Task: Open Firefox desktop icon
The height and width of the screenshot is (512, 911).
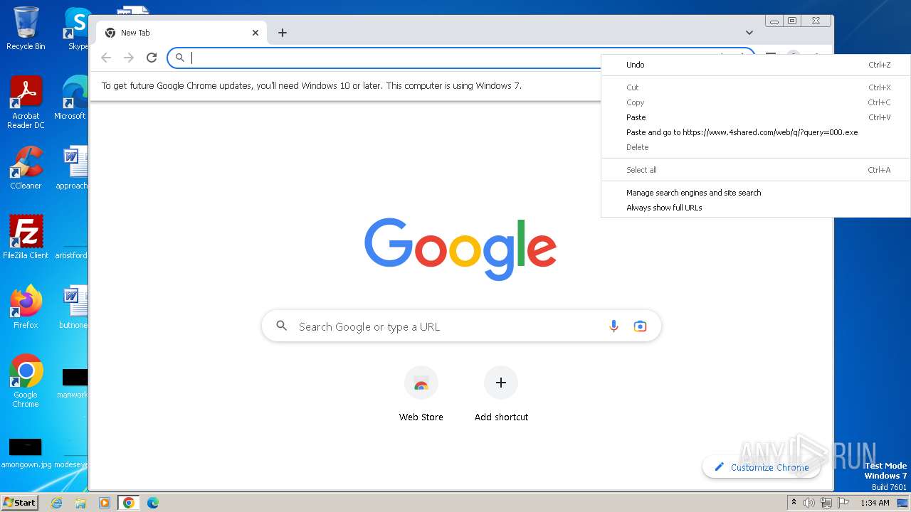Action: 26,307
